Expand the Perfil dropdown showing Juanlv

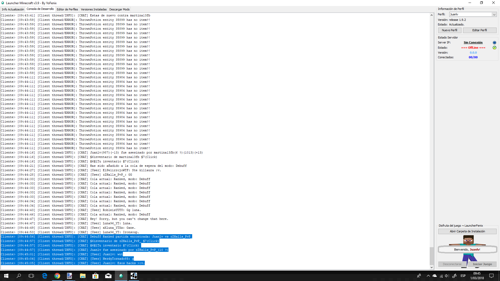coord(494,15)
